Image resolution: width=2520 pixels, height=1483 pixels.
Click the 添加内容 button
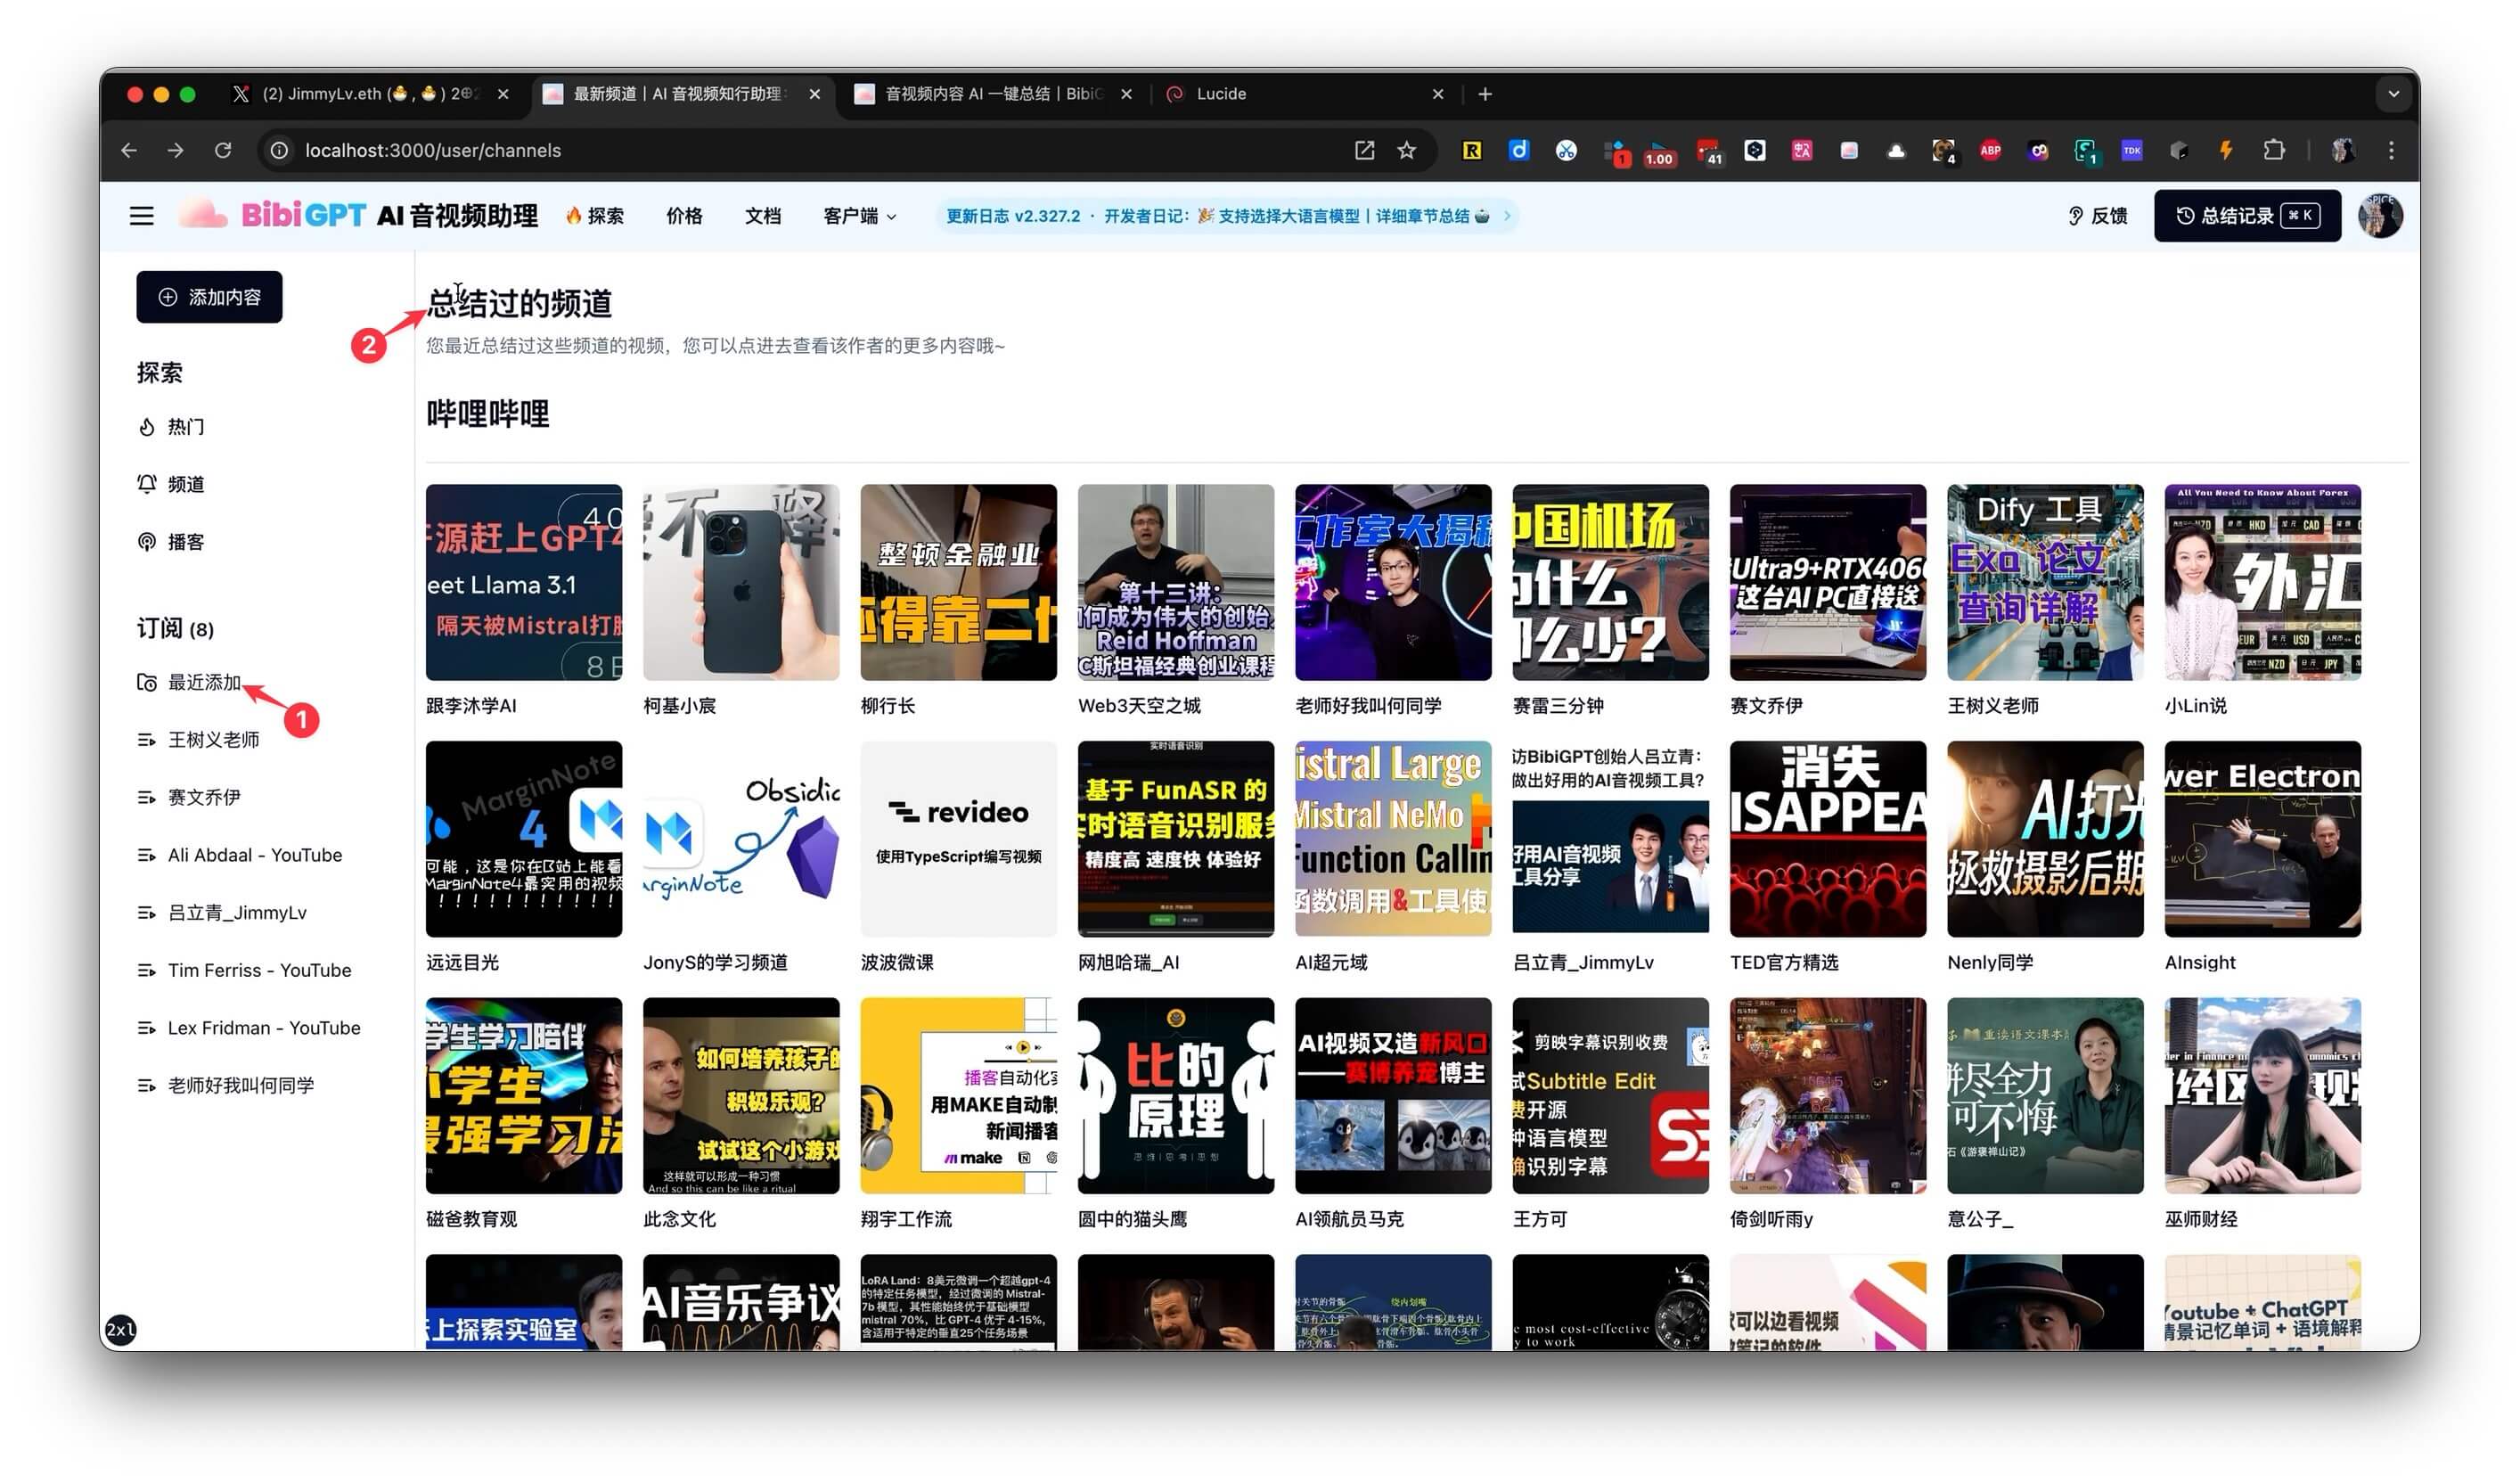point(209,297)
